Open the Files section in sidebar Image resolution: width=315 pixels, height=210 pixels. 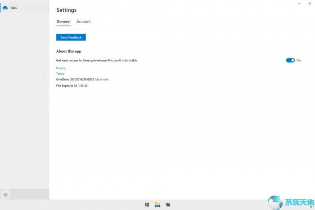pos(24,8)
